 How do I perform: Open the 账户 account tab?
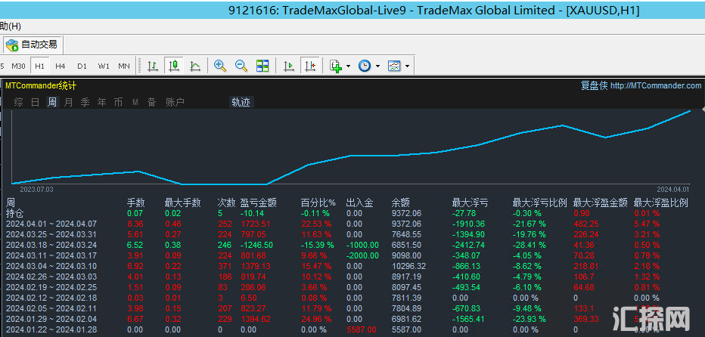click(x=175, y=102)
